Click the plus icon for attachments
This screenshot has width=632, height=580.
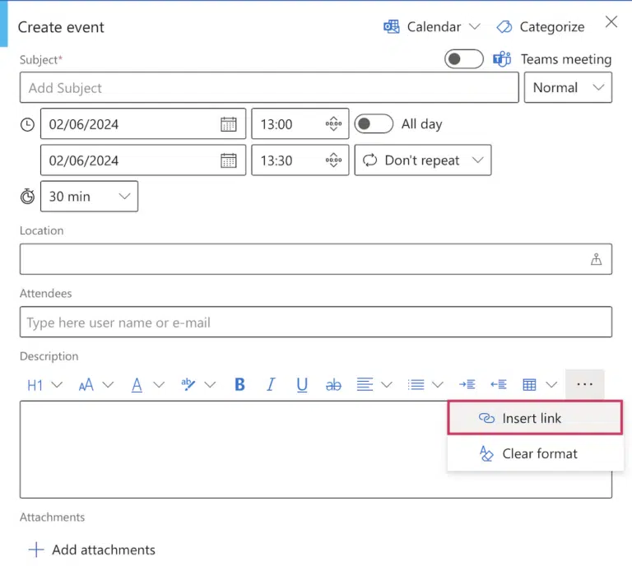pyautogui.click(x=36, y=550)
